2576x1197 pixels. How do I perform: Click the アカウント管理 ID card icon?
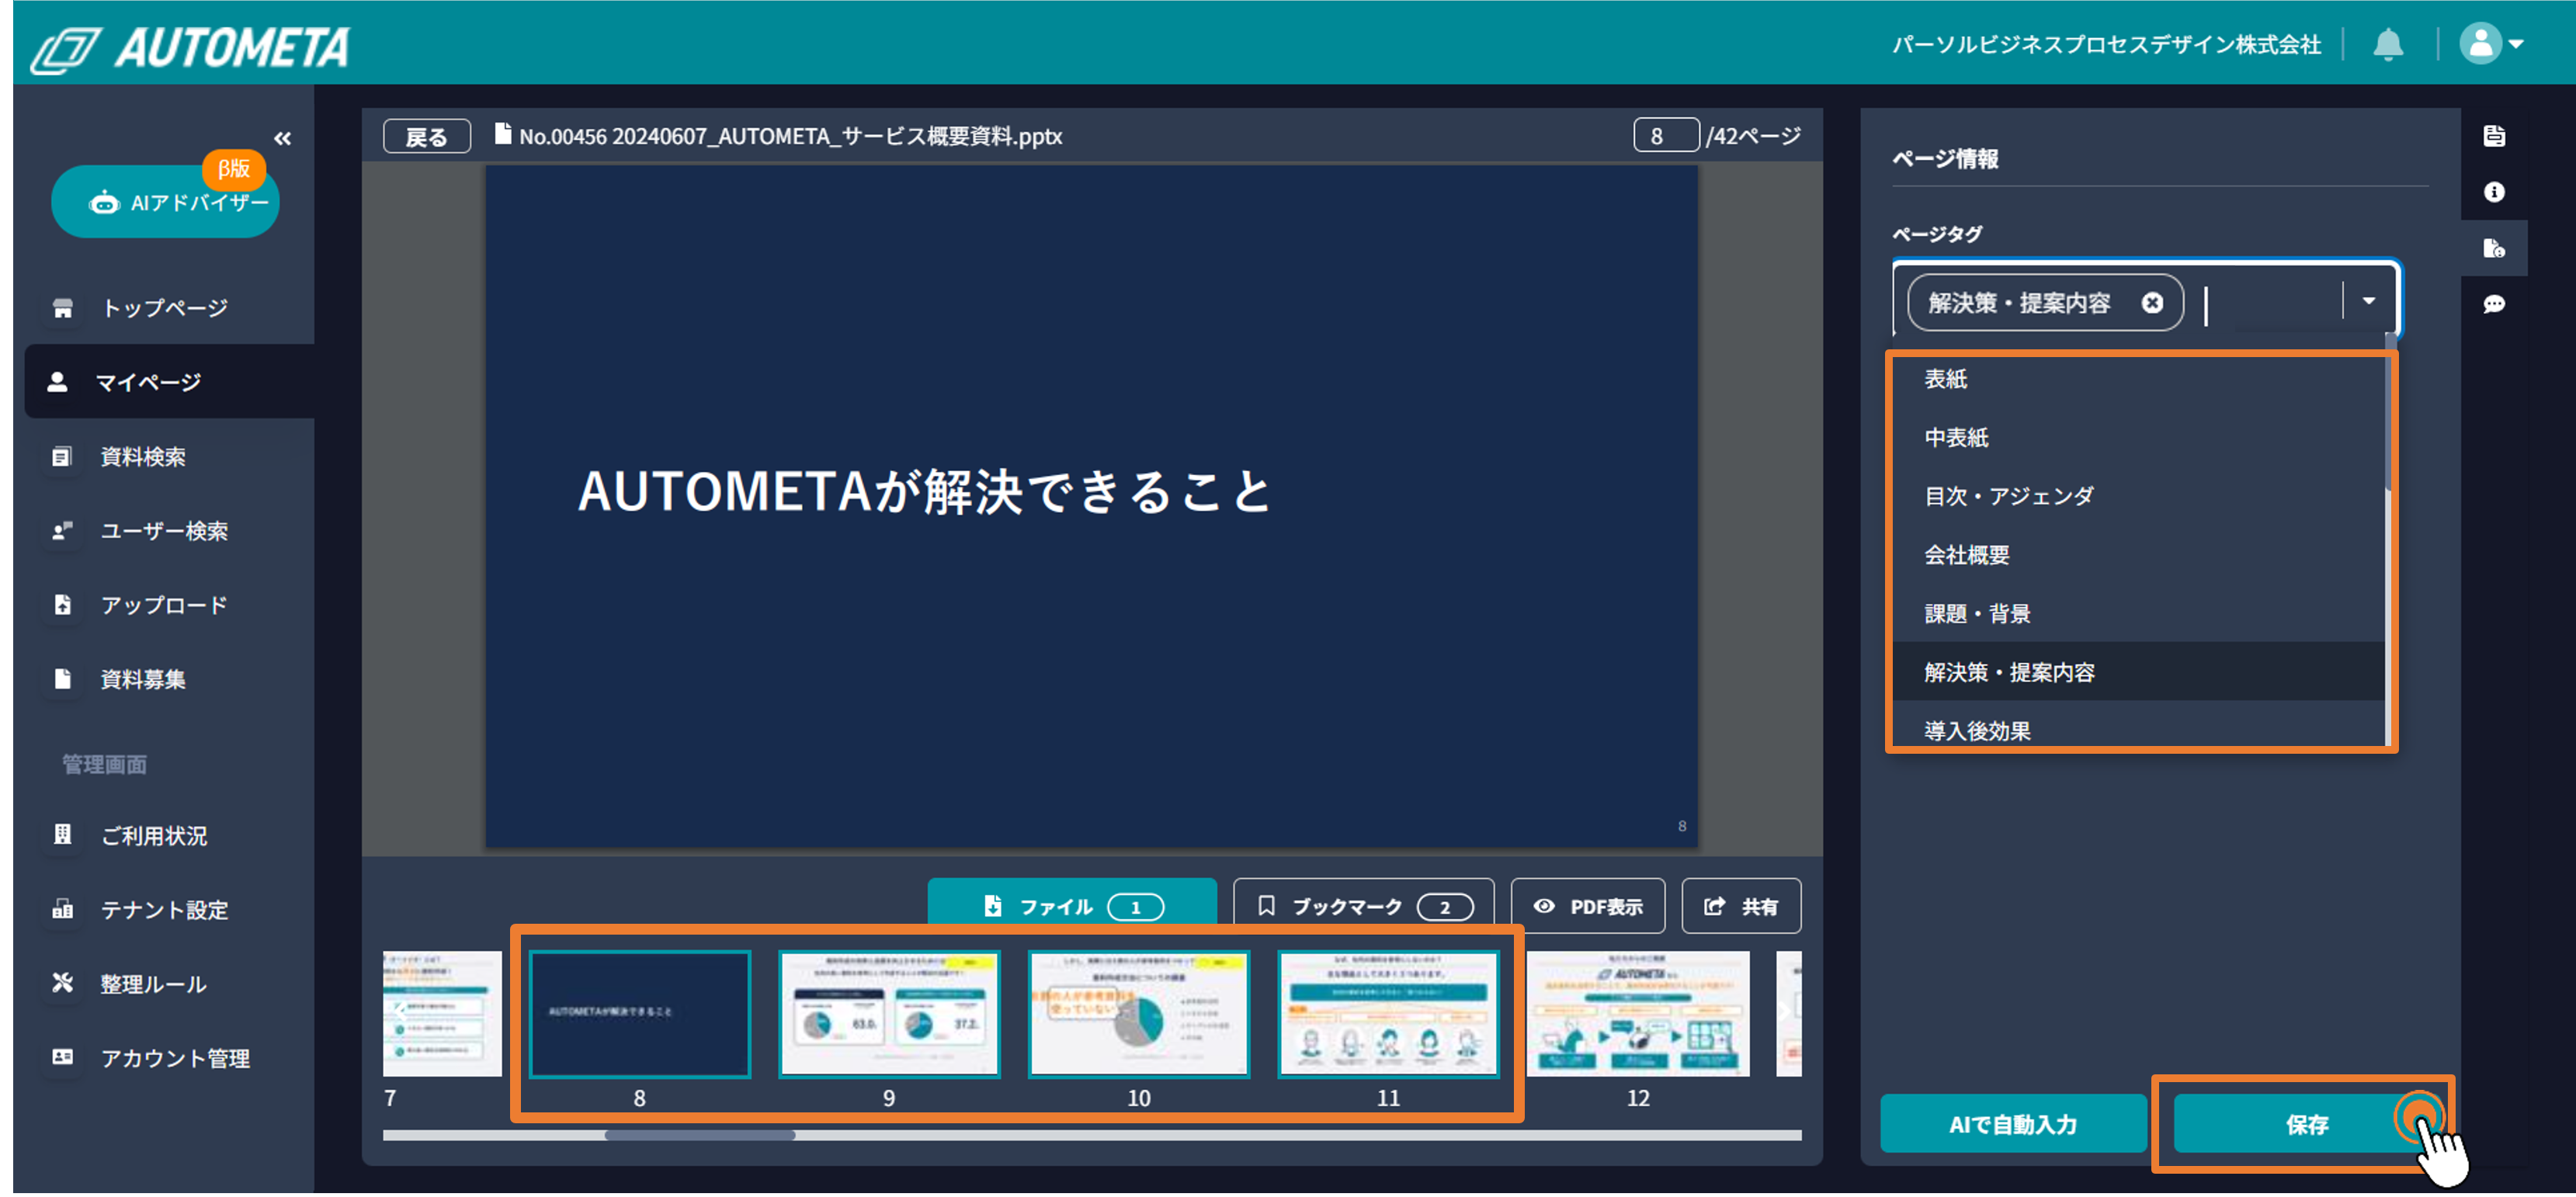[62, 1057]
